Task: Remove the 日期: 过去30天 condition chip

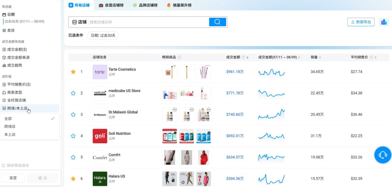Action: (x=103, y=35)
